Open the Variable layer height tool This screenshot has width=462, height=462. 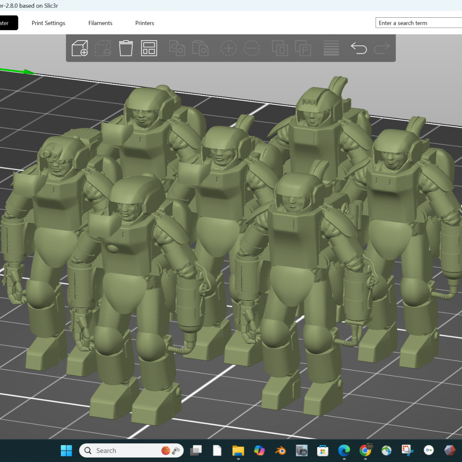point(331,48)
